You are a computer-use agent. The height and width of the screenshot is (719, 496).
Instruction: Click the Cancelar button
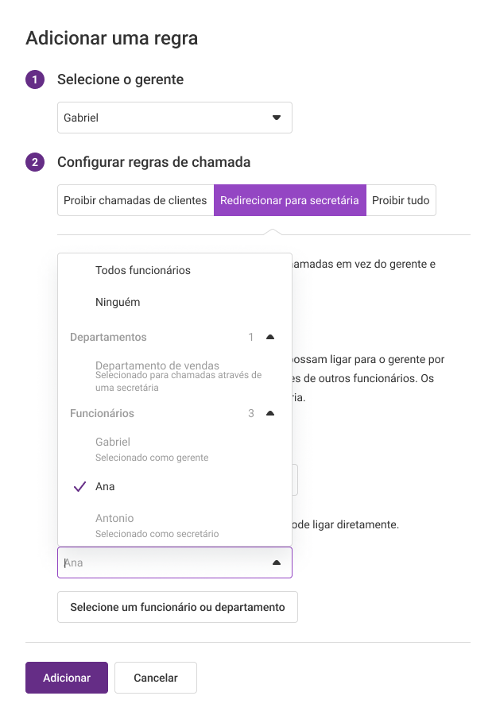click(x=156, y=678)
